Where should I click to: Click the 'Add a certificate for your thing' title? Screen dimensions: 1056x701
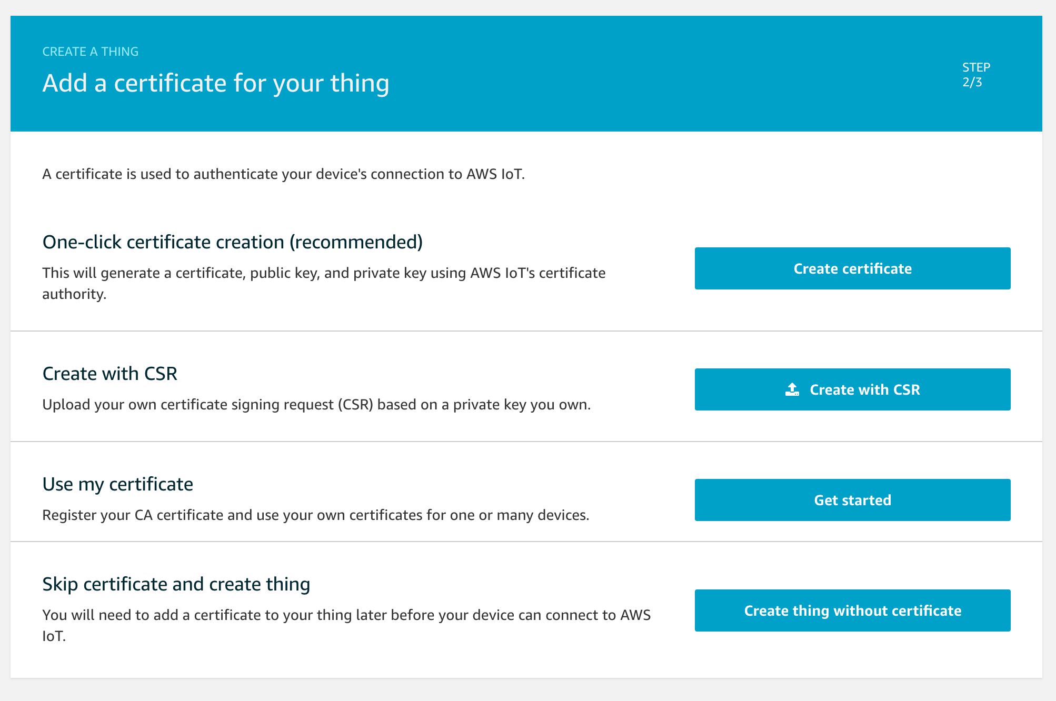[216, 83]
